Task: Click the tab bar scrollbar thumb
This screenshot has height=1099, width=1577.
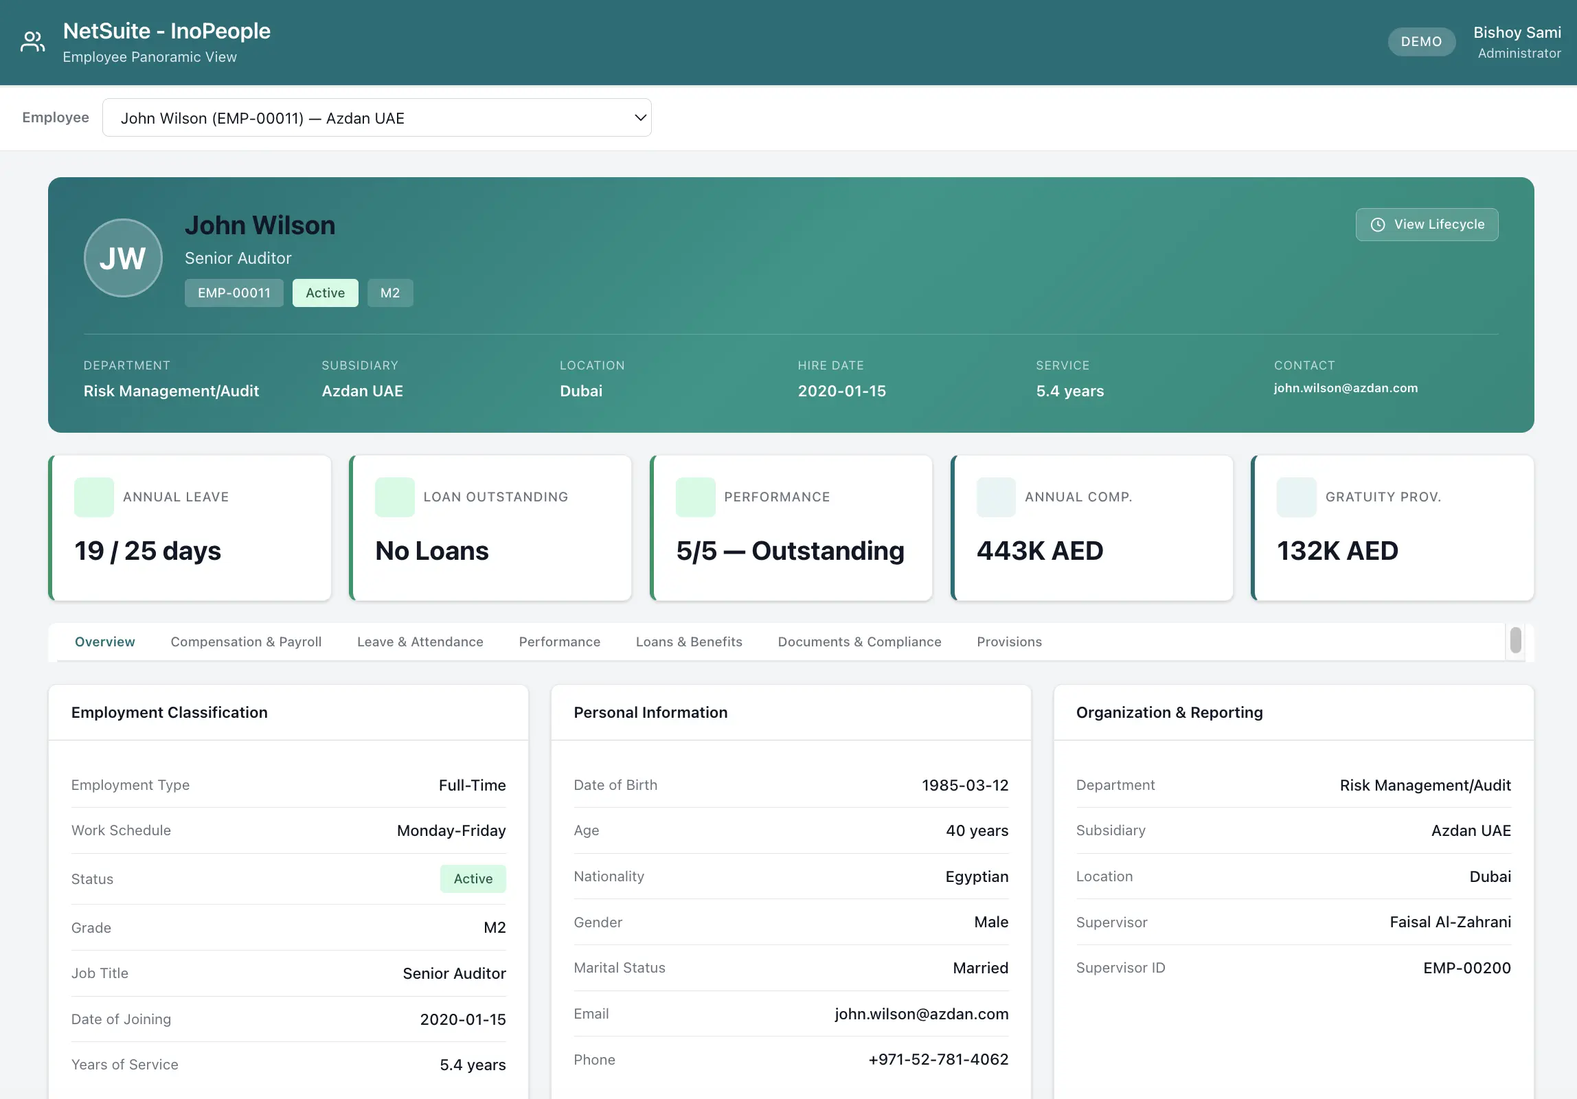Action: pyautogui.click(x=1515, y=640)
